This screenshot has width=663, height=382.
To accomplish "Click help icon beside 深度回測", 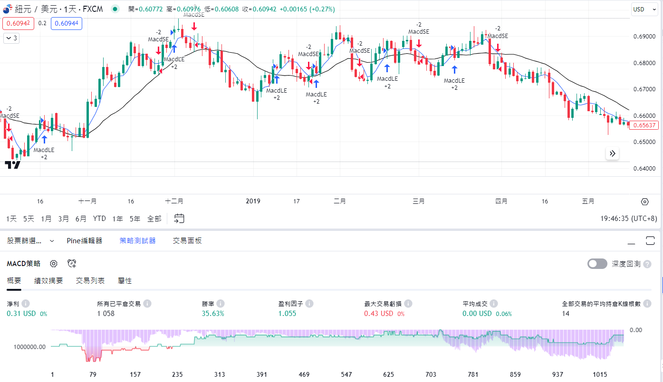I will tap(647, 264).
